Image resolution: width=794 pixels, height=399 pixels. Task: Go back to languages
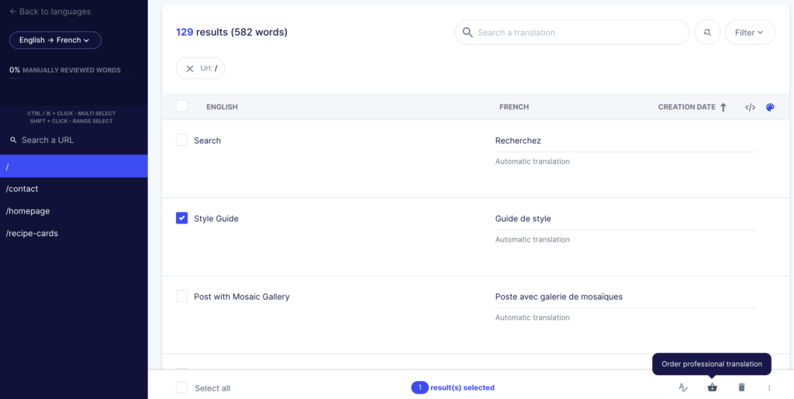(x=50, y=11)
